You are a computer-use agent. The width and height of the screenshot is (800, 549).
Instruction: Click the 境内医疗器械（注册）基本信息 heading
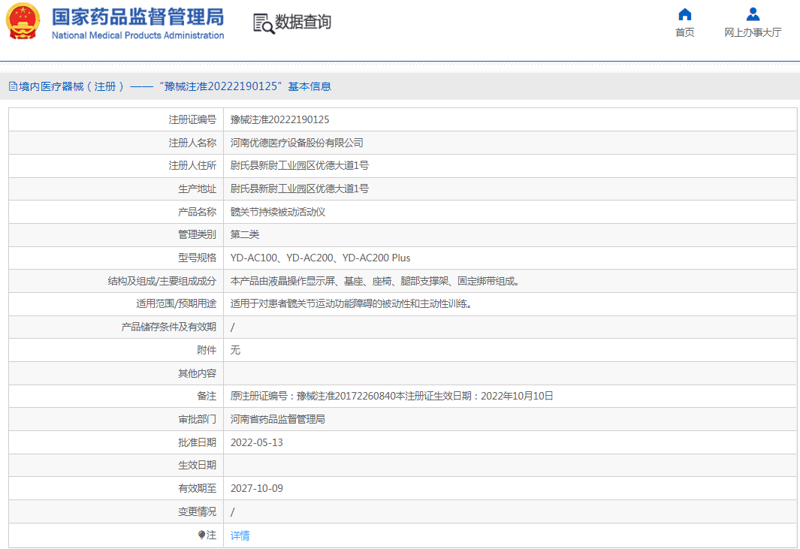click(x=175, y=86)
